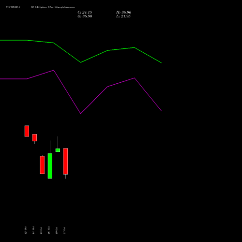Click the 12 Oct date axis label
The width and height of the screenshot is (242, 242).
pos(26,230)
